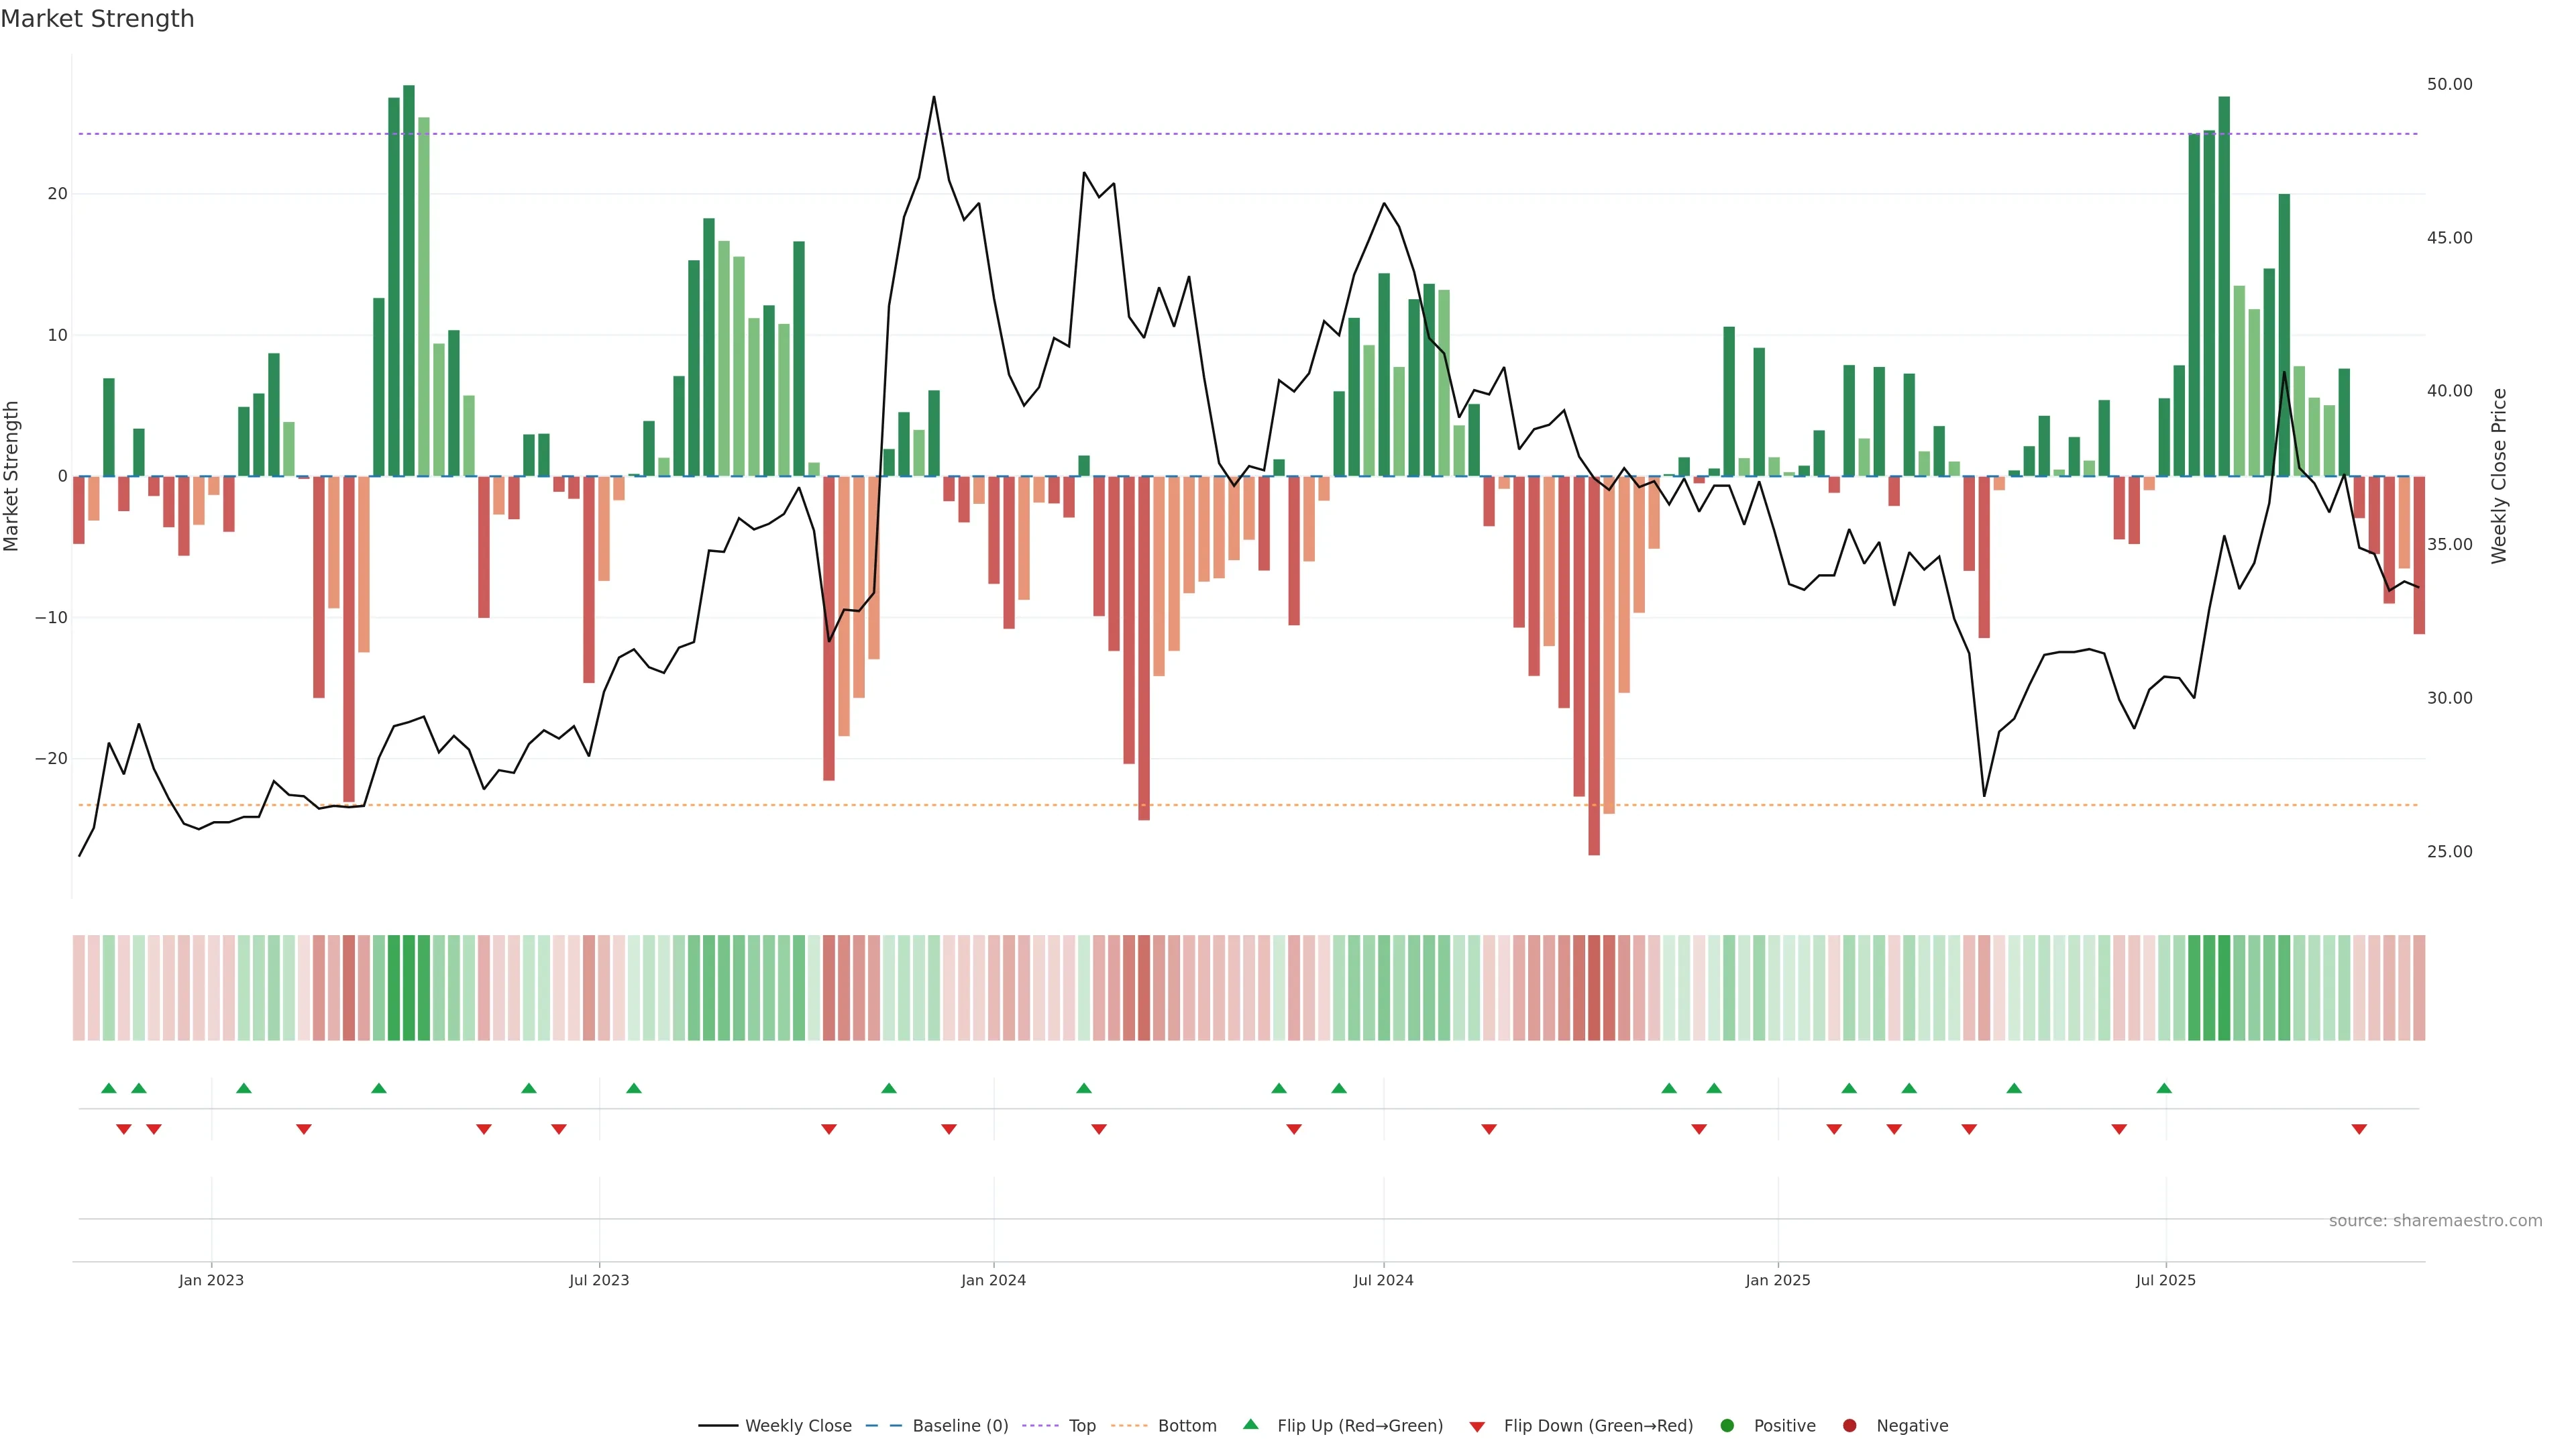Screen dimensions: 2576x1449
Task: Click the Flip Down red triangle legend icon
Action: coord(1477,1426)
